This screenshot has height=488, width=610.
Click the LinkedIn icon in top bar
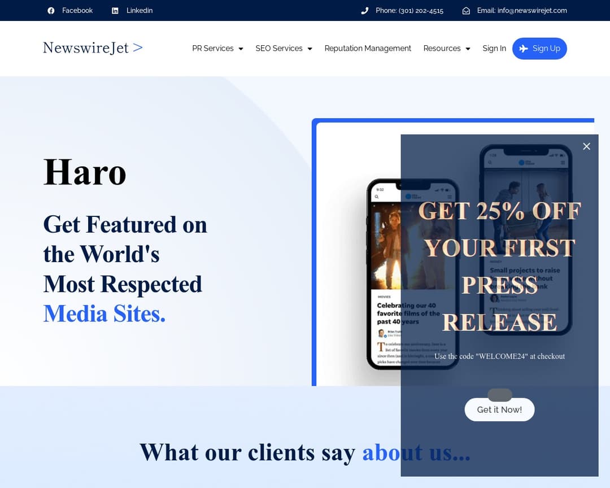tap(115, 11)
